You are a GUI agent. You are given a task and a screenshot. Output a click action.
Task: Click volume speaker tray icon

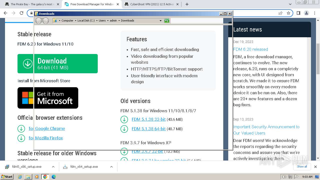coord(284,177)
